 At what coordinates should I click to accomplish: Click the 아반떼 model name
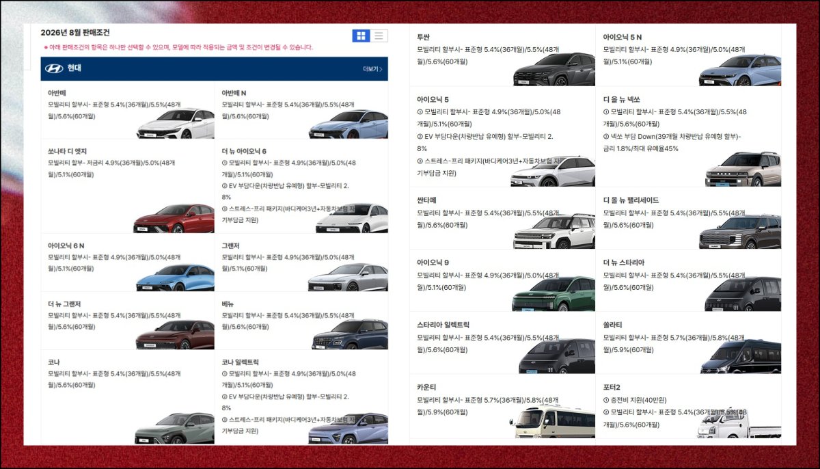point(57,92)
